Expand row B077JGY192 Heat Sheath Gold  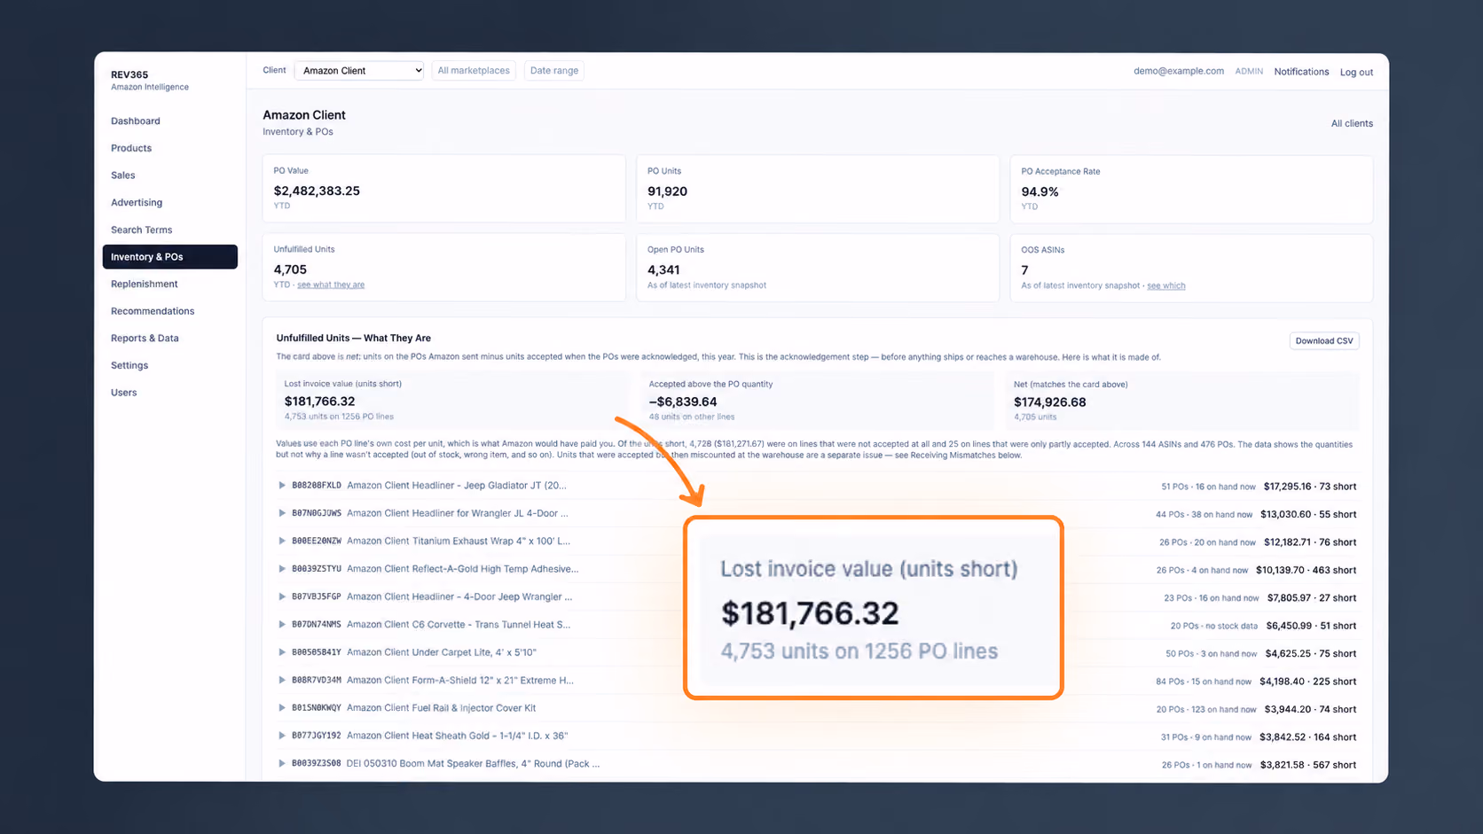click(x=282, y=736)
